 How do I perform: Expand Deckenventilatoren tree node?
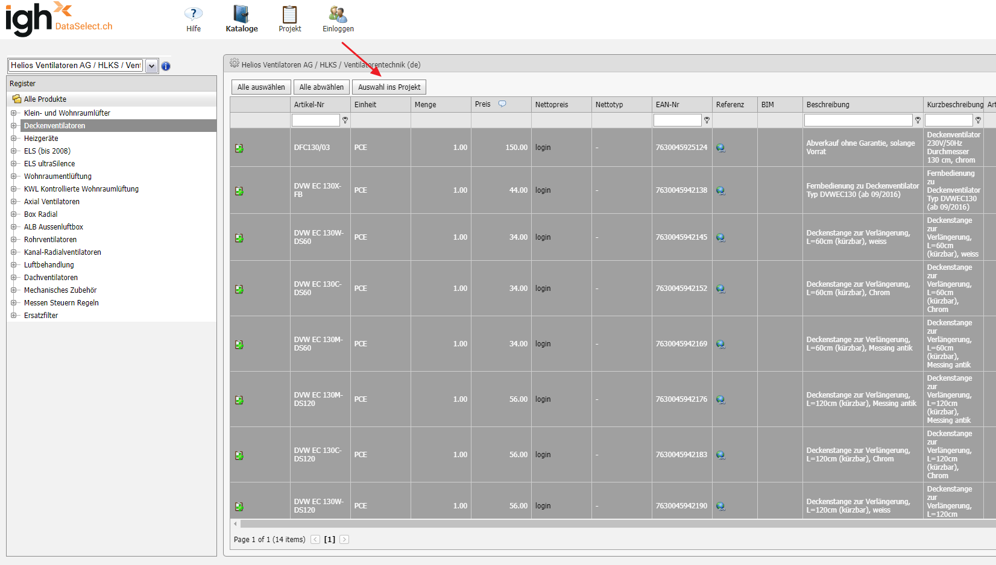pyautogui.click(x=13, y=125)
